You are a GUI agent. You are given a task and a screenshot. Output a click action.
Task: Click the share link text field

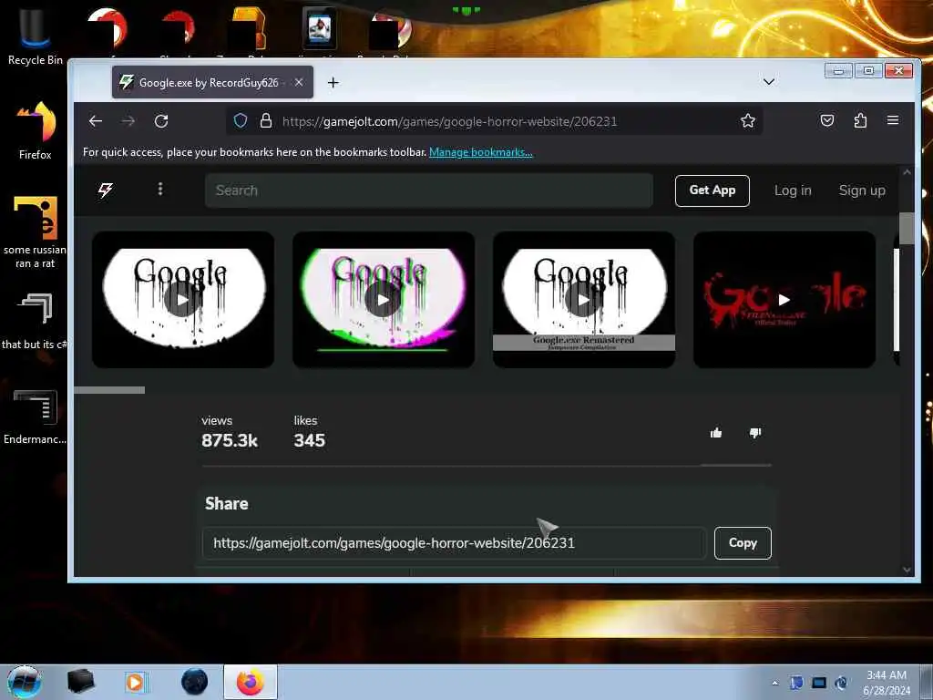coord(455,543)
